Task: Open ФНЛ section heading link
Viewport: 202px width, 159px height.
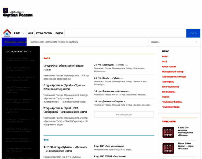Action: 46,140
